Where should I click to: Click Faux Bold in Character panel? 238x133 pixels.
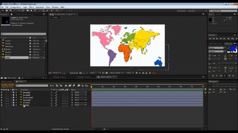(213, 76)
